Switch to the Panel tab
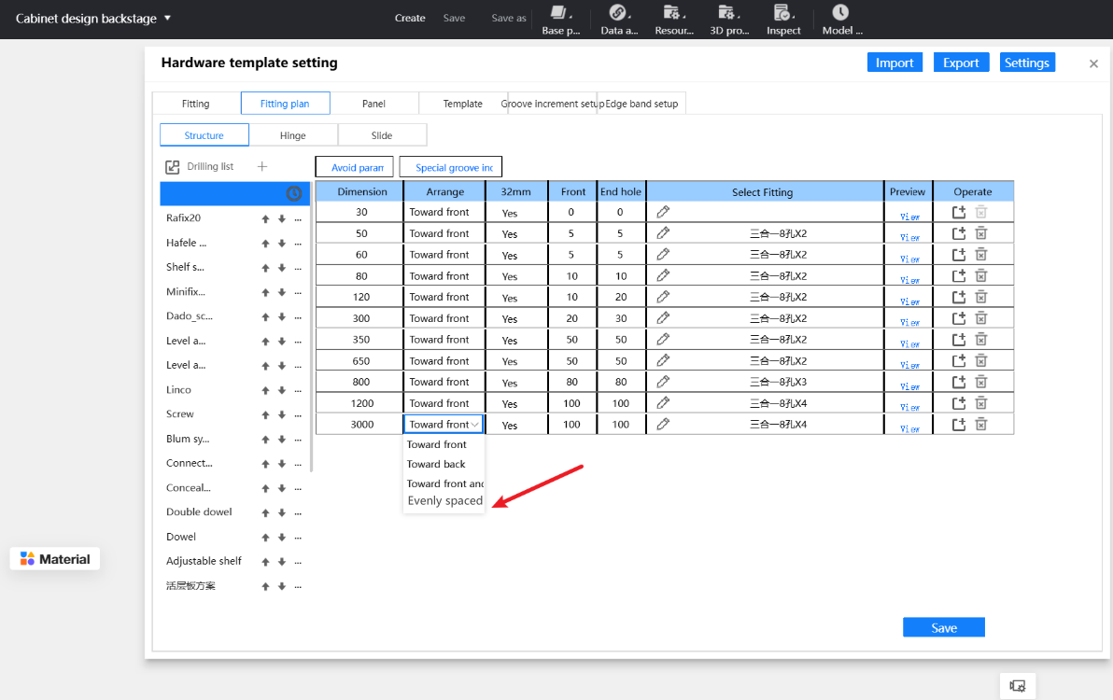Viewport: 1113px width, 700px height. point(373,104)
